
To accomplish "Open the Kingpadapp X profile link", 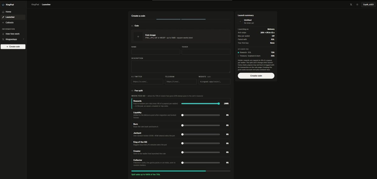I will 11,39.
